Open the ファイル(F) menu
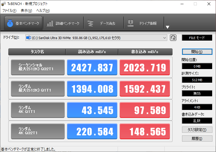This screenshot has height=152, width=216. 9,11
